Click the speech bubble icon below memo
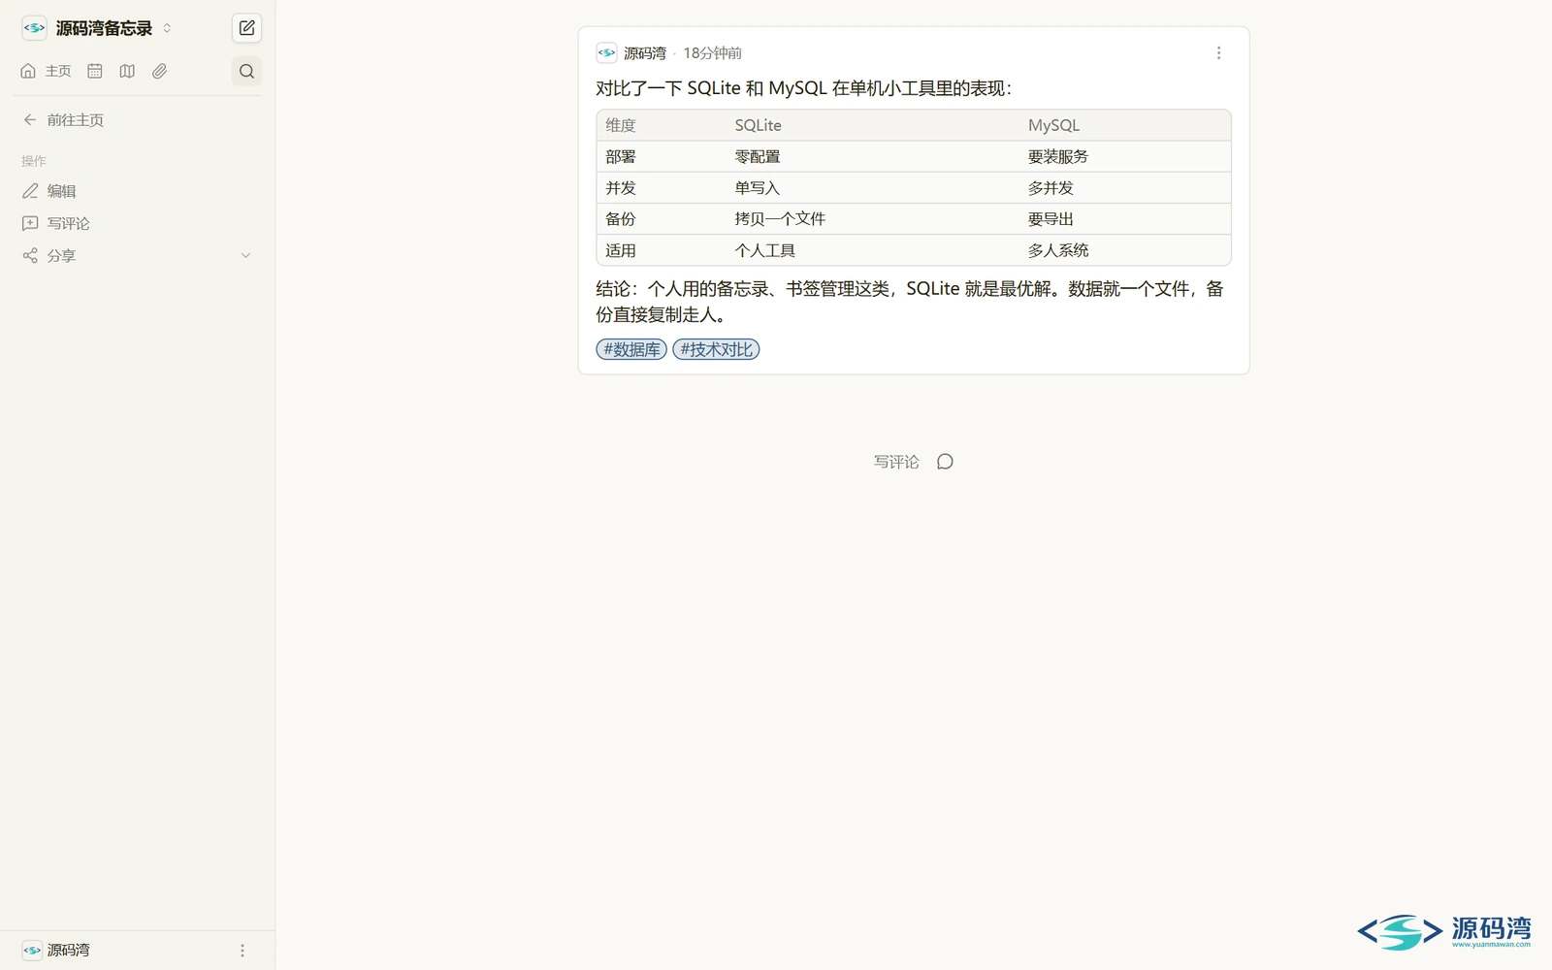 tap(945, 462)
